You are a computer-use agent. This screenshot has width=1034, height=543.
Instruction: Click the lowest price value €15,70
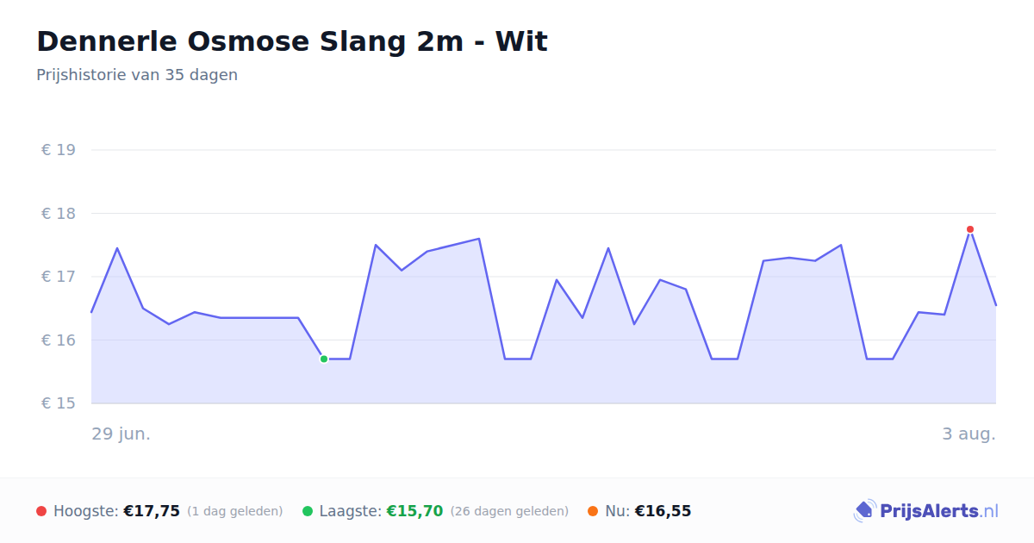[x=414, y=511]
